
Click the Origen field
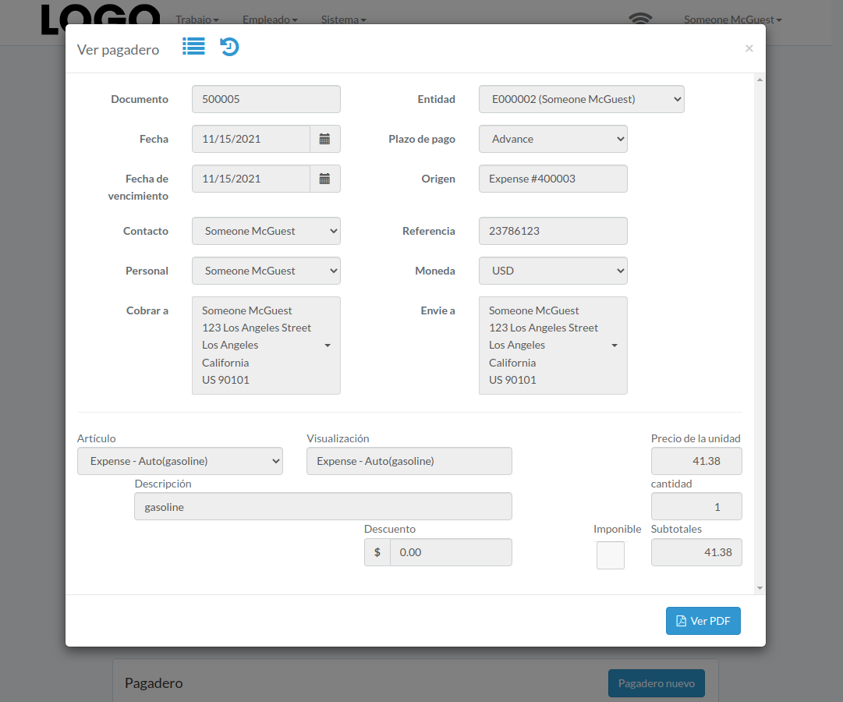(553, 179)
